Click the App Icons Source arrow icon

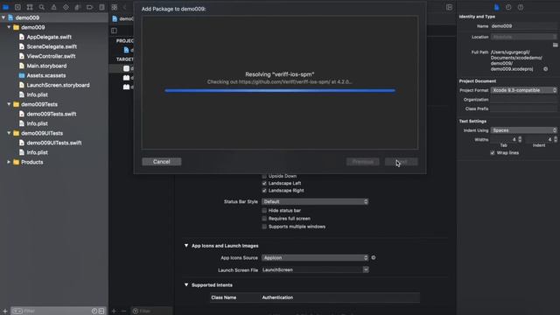(x=374, y=257)
